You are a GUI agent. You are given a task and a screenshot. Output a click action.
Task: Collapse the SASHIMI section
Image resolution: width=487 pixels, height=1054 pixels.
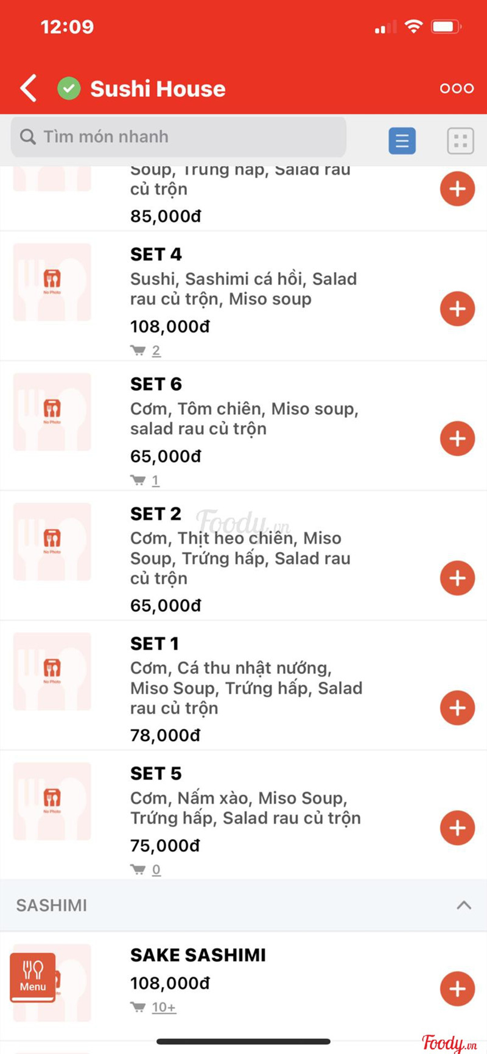(x=463, y=905)
